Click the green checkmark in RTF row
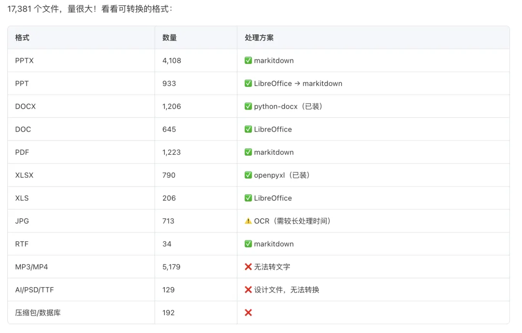Screen dimensions: 522x333 point(248,244)
